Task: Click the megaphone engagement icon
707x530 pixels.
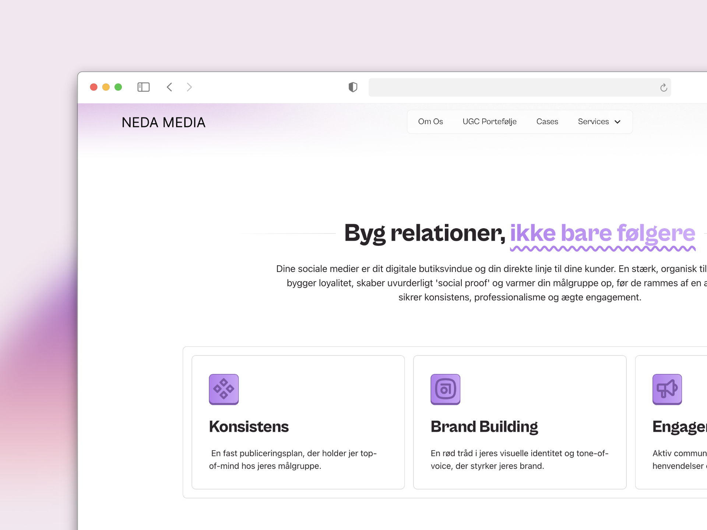Action: coord(667,389)
